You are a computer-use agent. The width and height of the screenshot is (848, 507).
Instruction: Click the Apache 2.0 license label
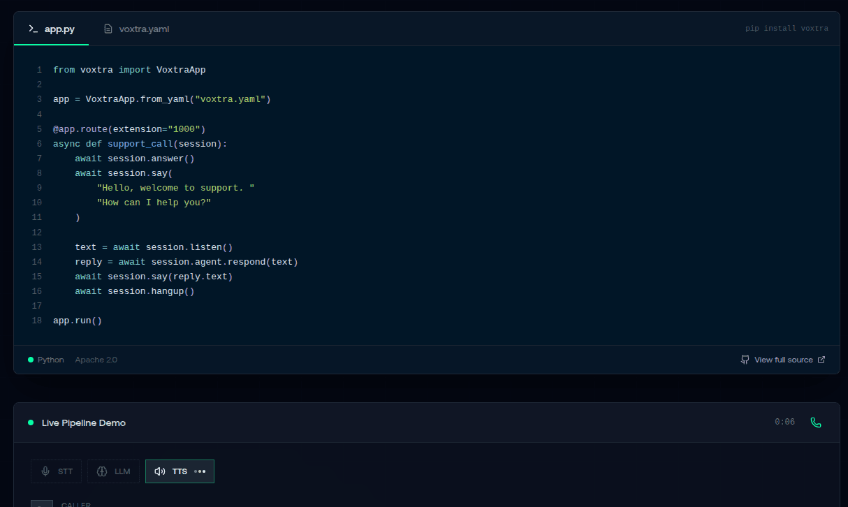pos(96,360)
